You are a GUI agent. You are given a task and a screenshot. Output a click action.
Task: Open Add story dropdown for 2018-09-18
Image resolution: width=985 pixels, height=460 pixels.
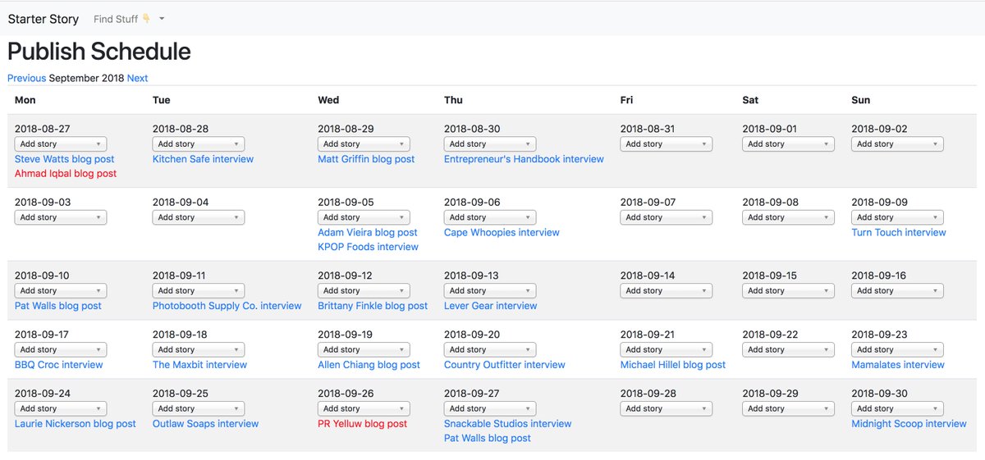(x=199, y=350)
